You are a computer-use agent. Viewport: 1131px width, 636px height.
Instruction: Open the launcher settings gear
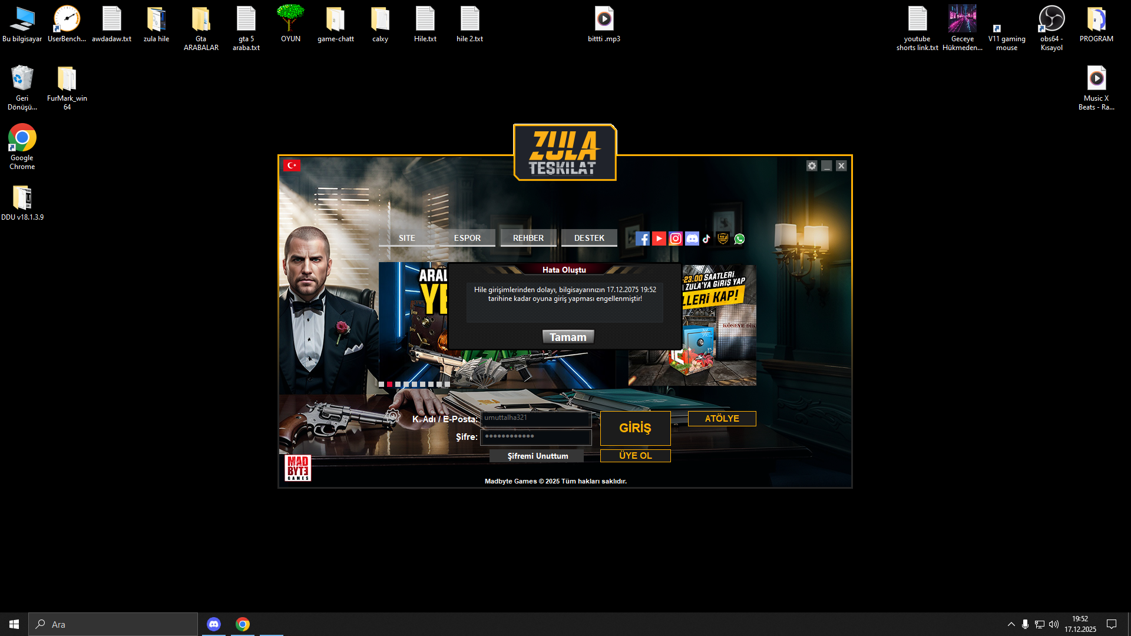pyautogui.click(x=812, y=166)
